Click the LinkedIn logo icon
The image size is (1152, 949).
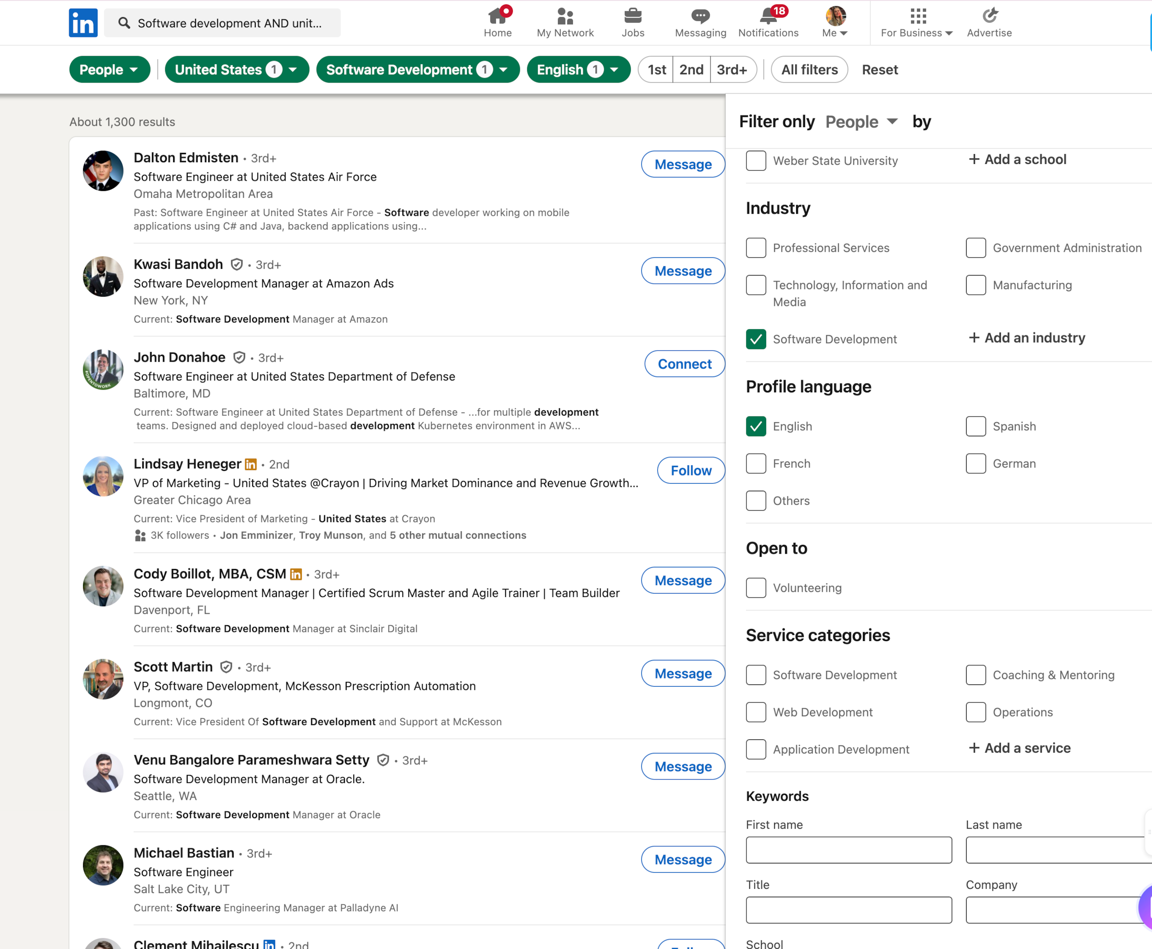point(83,23)
